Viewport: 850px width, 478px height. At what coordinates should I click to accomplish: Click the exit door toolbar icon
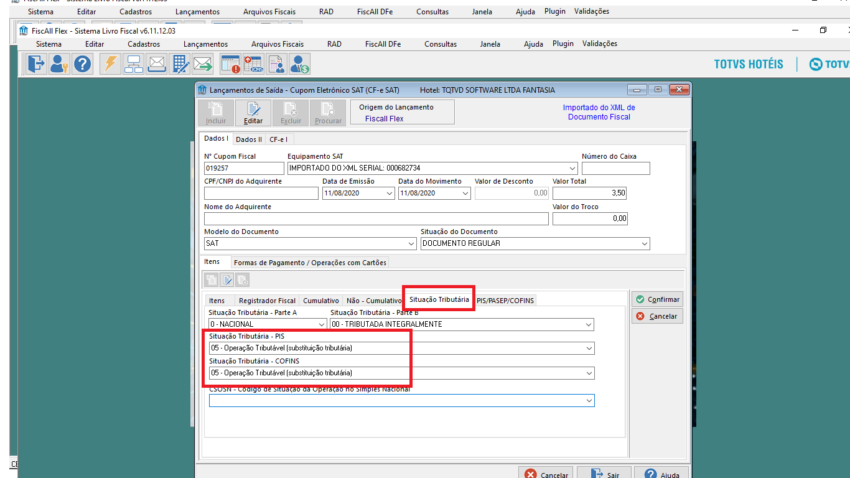click(x=37, y=63)
